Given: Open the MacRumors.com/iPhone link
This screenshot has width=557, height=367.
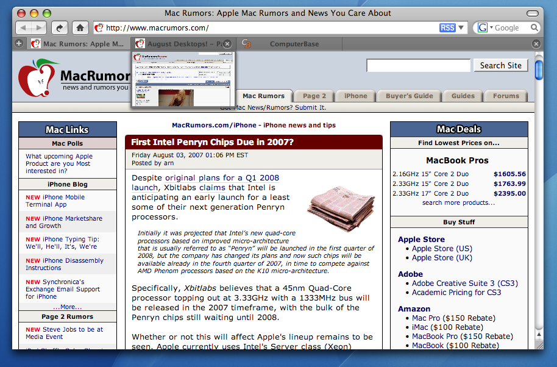Looking at the screenshot, I should [x=214, y=125].
